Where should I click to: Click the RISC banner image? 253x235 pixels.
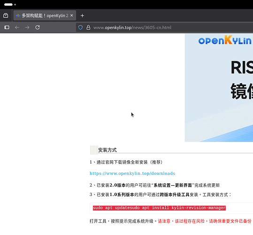click(x=219, y=88)
